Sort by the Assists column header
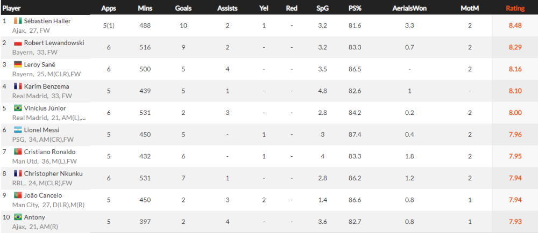The image size is (538, 233). [227, 9]
